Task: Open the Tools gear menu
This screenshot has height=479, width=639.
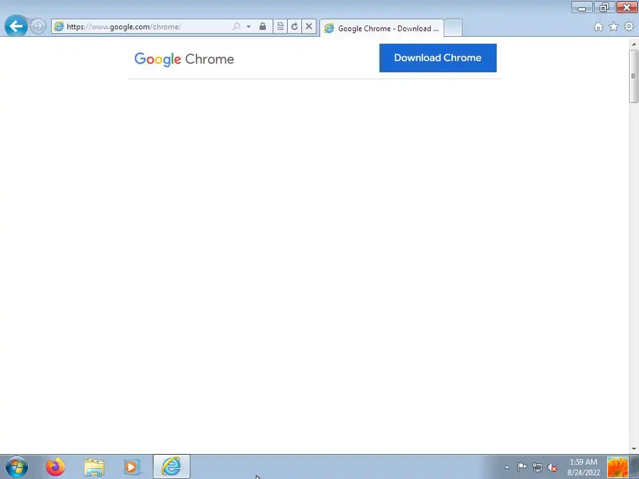Action: pos(629,27)
